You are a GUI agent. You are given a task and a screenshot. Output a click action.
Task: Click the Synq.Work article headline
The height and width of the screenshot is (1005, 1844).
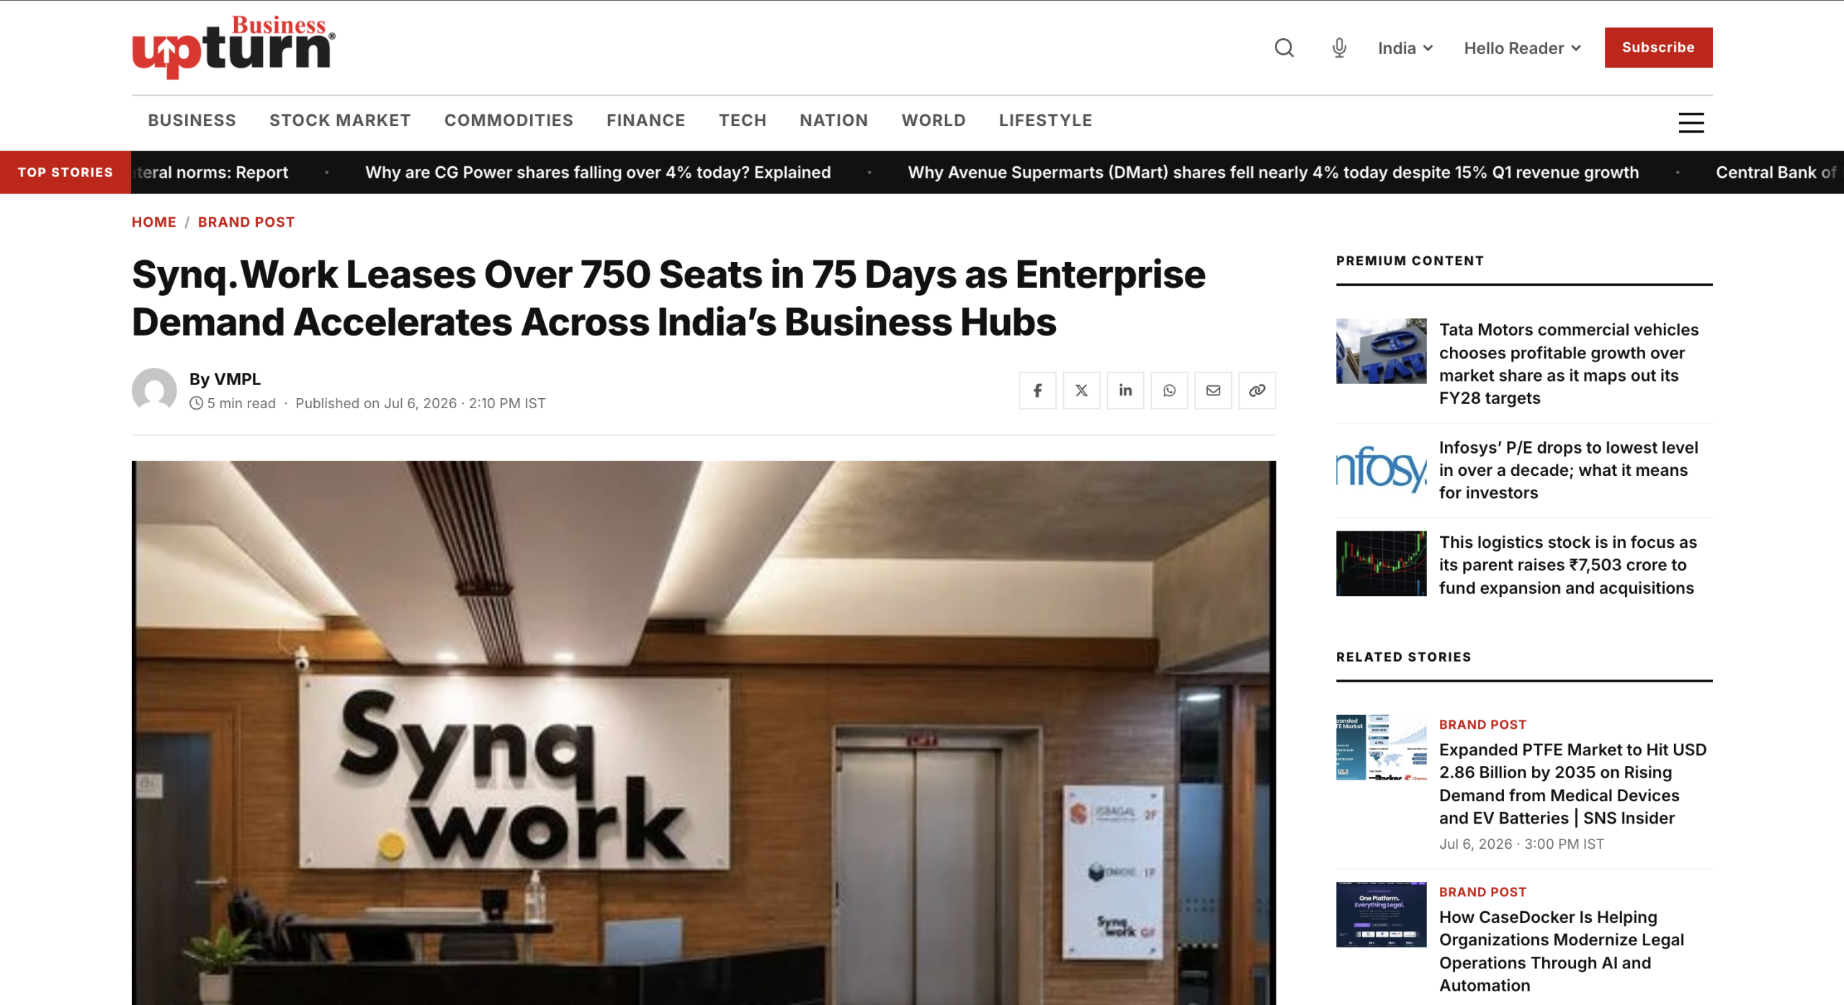tap(668, 298)
